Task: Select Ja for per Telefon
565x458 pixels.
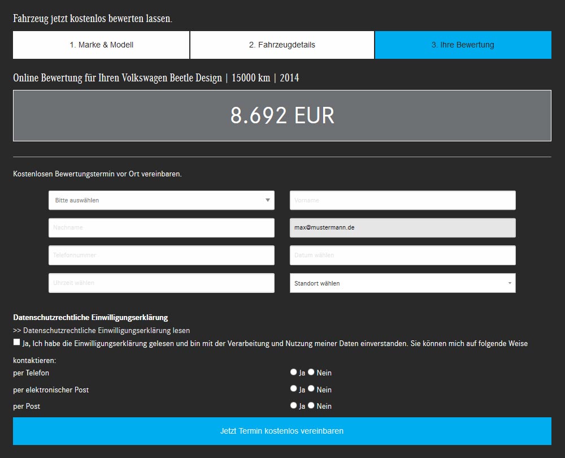Action: coord(293,372)
